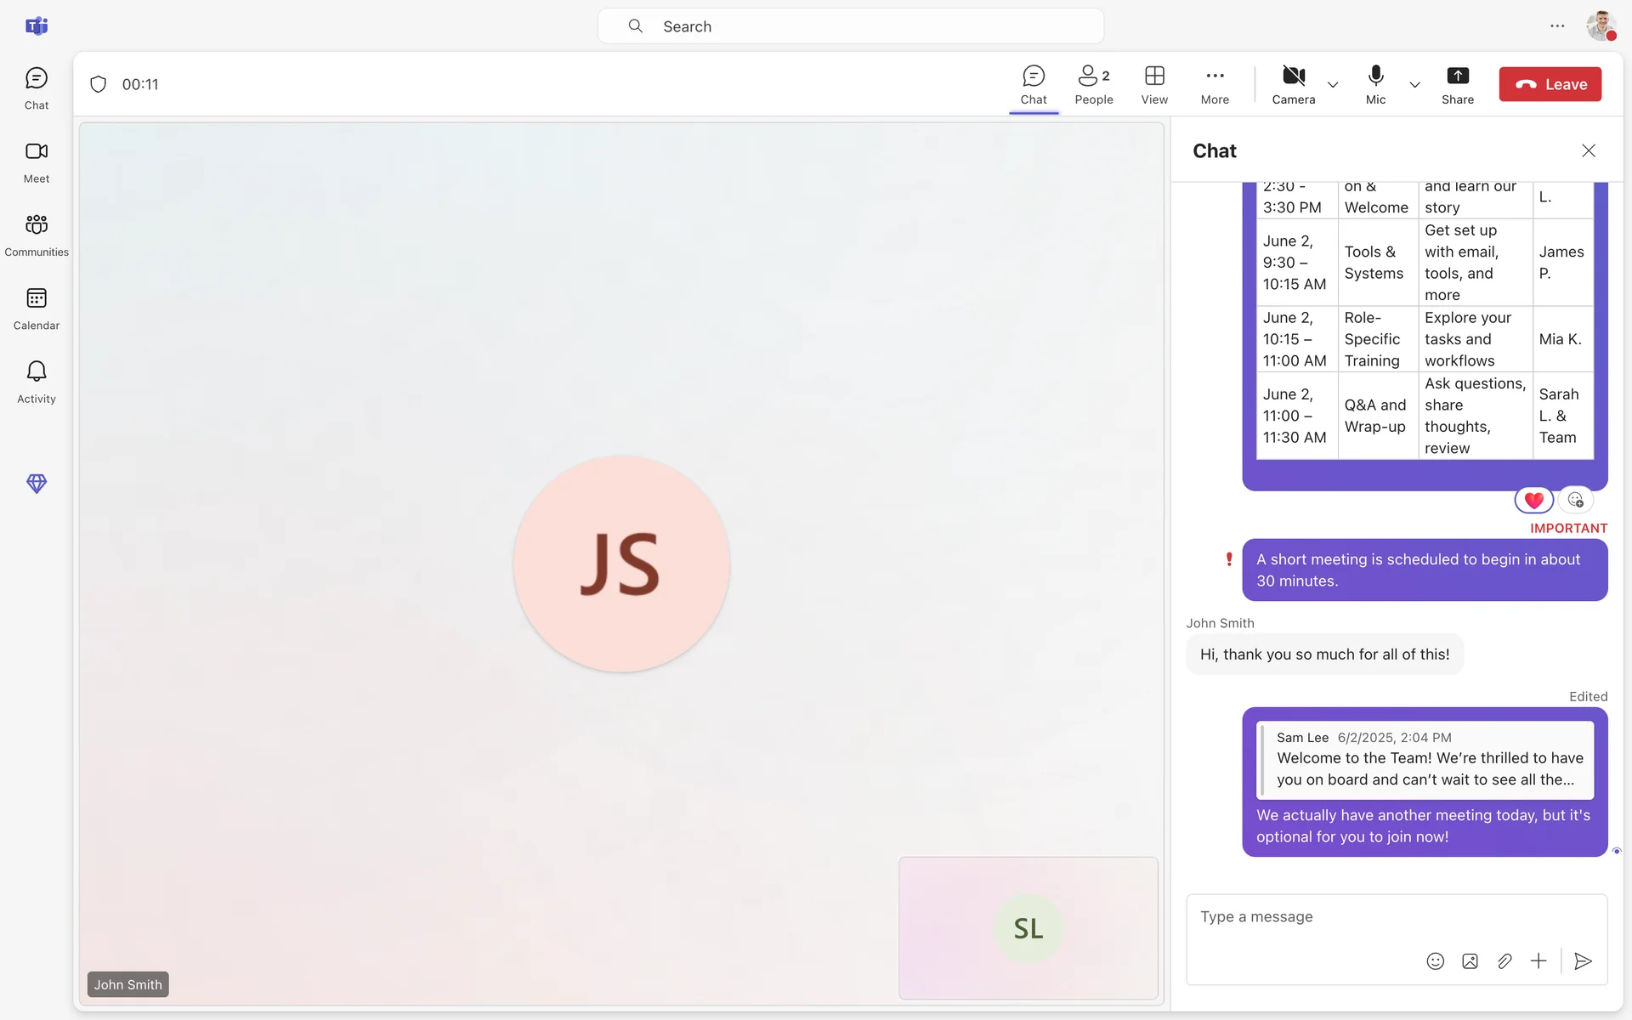Show the People participants panel

coord(1093,84)
